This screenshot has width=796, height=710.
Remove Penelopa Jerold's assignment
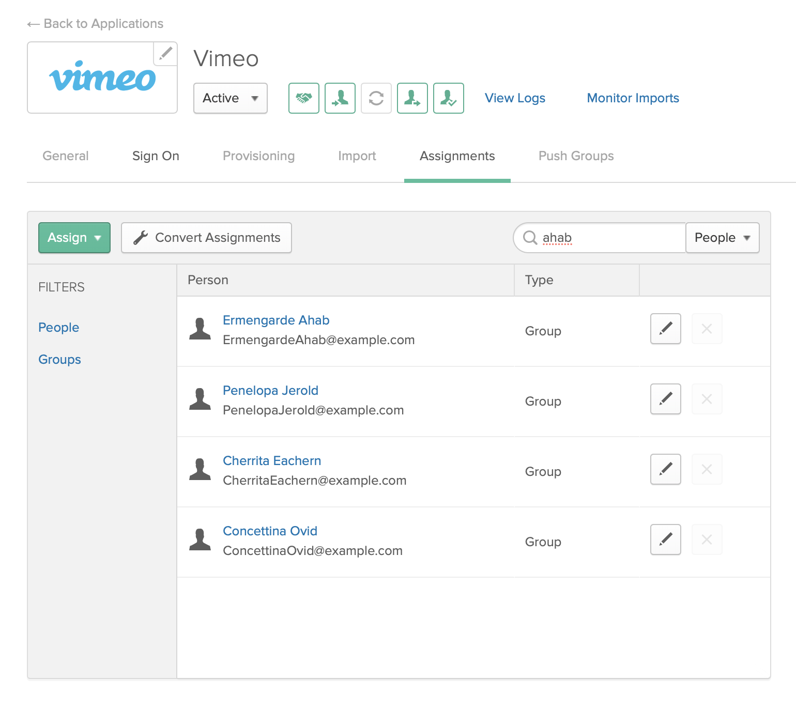(707, 399)
